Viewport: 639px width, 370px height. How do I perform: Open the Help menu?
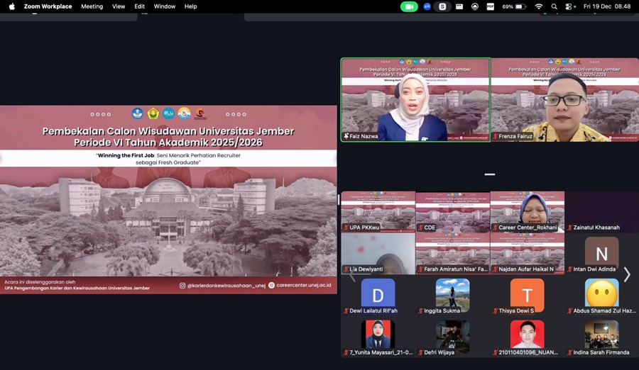click(190, 6)
